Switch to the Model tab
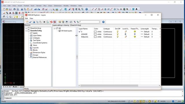This screenshot has height=104, width=185. coord(15,87)
